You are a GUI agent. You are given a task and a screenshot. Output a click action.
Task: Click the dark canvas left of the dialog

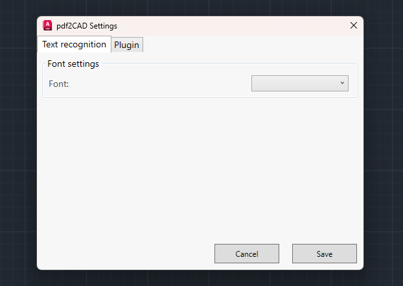point(18,143)
